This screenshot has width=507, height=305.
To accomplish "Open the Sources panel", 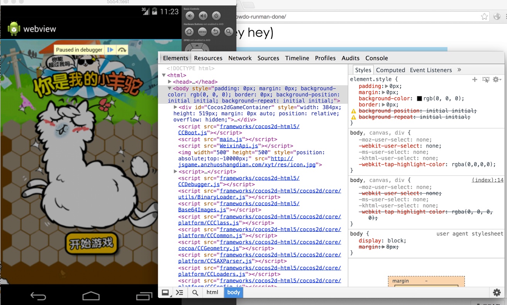I will (268, 58).
